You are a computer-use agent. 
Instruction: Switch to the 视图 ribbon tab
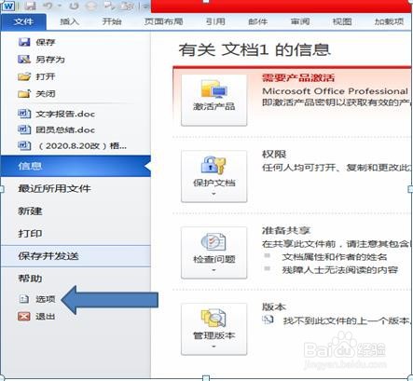coord(342,21)
